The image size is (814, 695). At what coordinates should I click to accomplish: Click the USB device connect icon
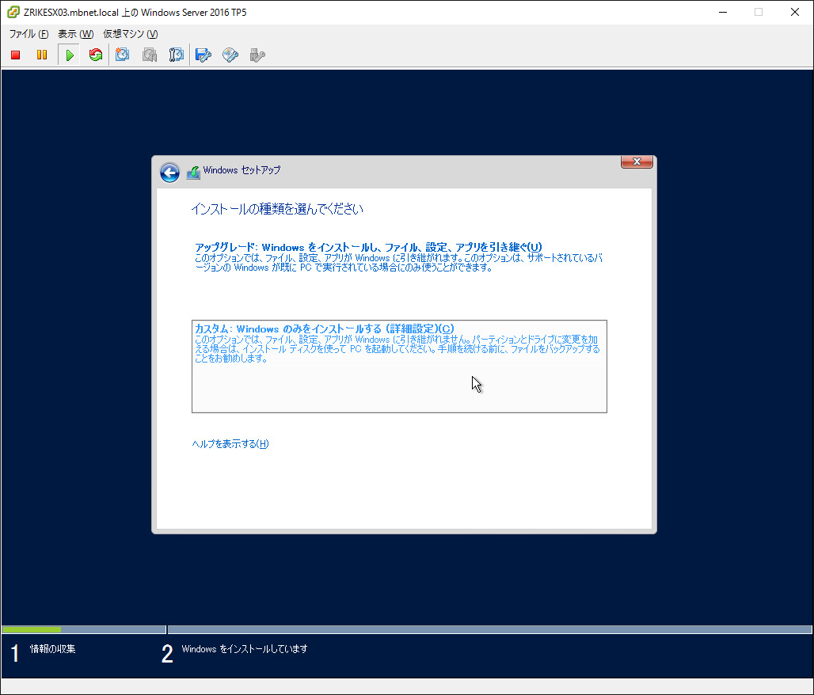(x=257, y=55)
